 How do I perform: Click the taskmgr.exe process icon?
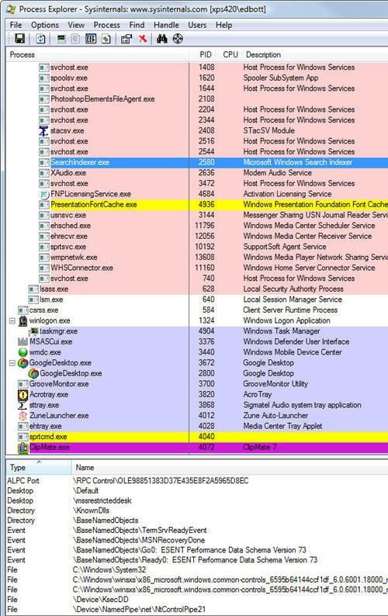point(33,331)
